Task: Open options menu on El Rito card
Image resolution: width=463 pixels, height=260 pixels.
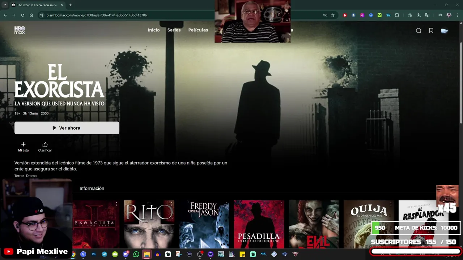Action: tap(171, 204)
